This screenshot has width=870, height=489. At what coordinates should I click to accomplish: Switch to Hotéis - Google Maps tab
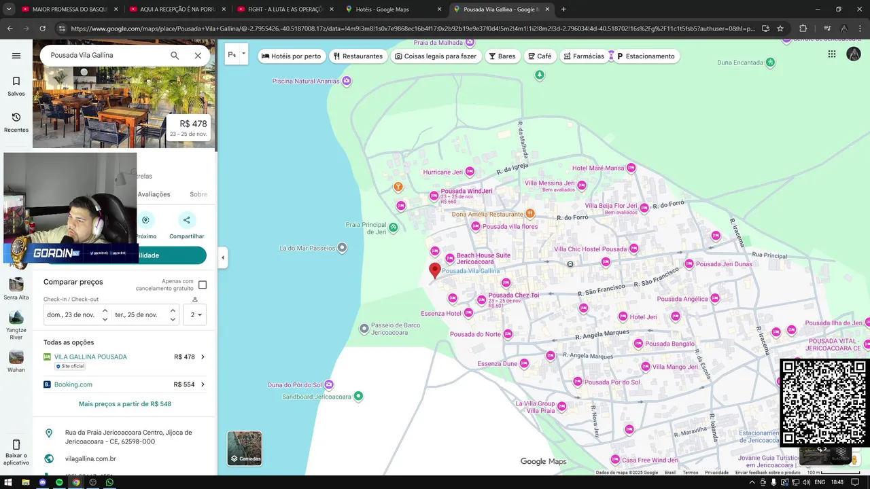point(394,10)
